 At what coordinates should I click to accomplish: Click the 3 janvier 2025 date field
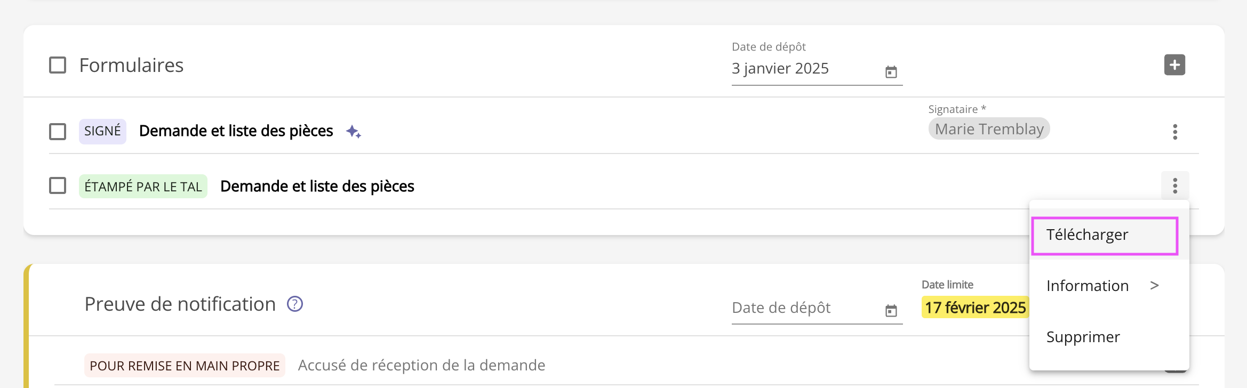817,69
